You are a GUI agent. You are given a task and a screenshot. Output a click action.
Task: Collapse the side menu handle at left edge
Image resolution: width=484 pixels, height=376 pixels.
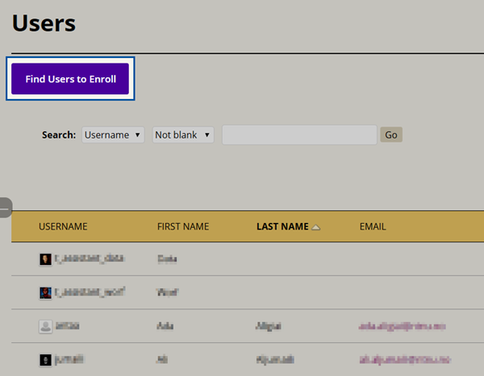pos(6,208)
